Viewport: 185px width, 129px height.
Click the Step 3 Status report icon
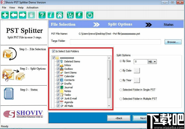pos(9,94)
